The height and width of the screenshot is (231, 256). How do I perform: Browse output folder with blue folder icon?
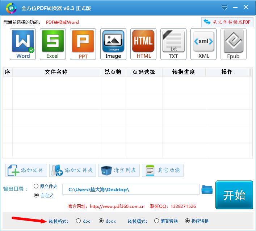(207, 189)
